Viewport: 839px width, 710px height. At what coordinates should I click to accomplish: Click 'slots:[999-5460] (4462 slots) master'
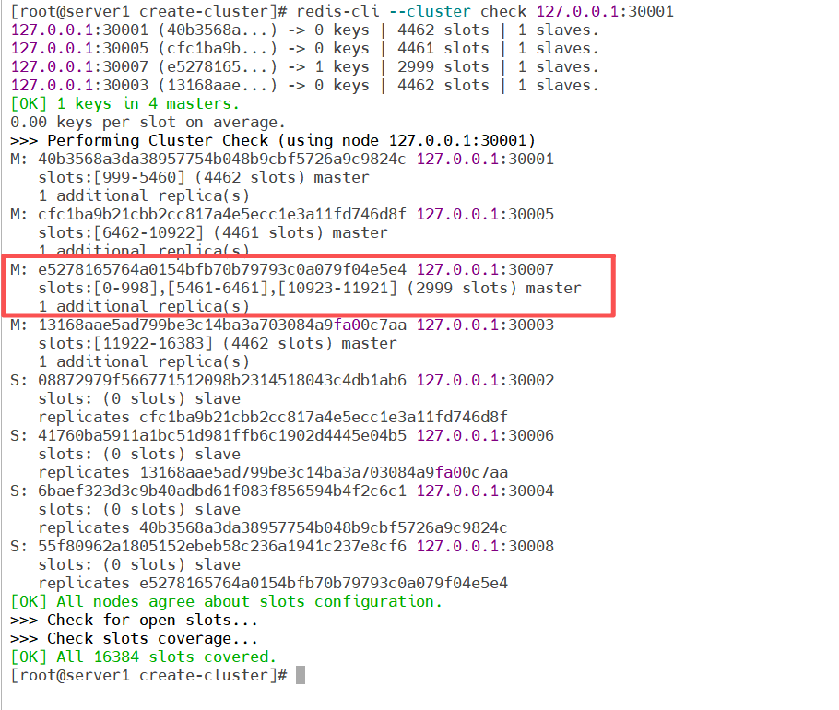204,178
